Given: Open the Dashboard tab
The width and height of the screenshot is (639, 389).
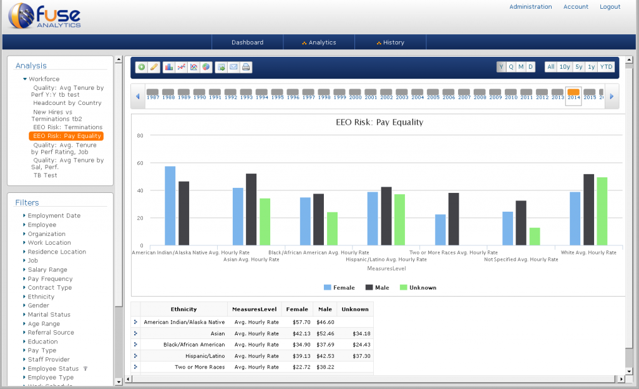Looking at the screenshot, I should pos(247,42).
